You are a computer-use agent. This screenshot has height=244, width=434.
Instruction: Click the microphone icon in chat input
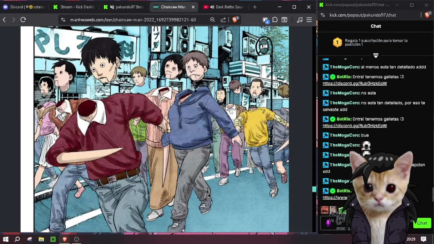click(328, 223)
